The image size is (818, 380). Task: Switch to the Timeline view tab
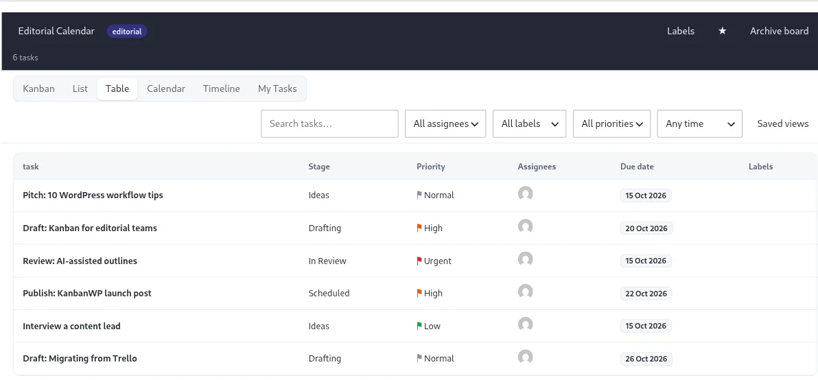[221, 88]
